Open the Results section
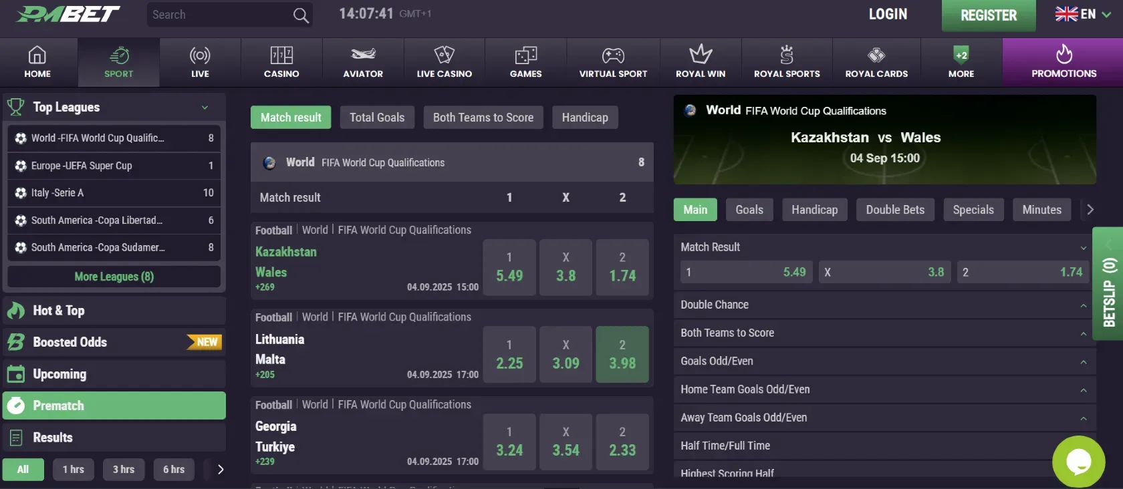This screenshot has height=489, width=1123. [114, 438]
